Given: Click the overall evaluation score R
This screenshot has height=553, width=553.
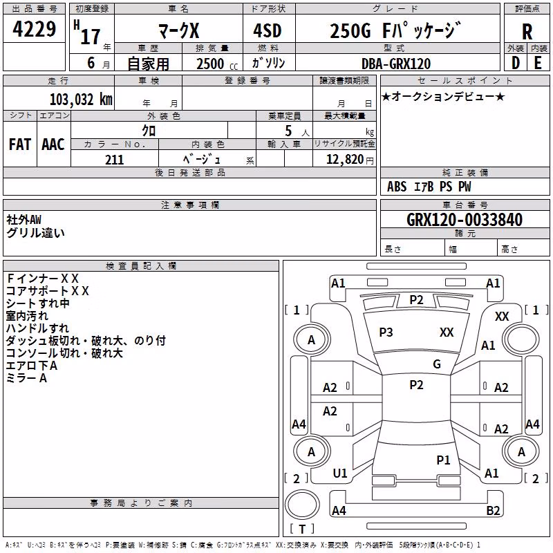Looking at the screenshot, I should click(527, 32).
